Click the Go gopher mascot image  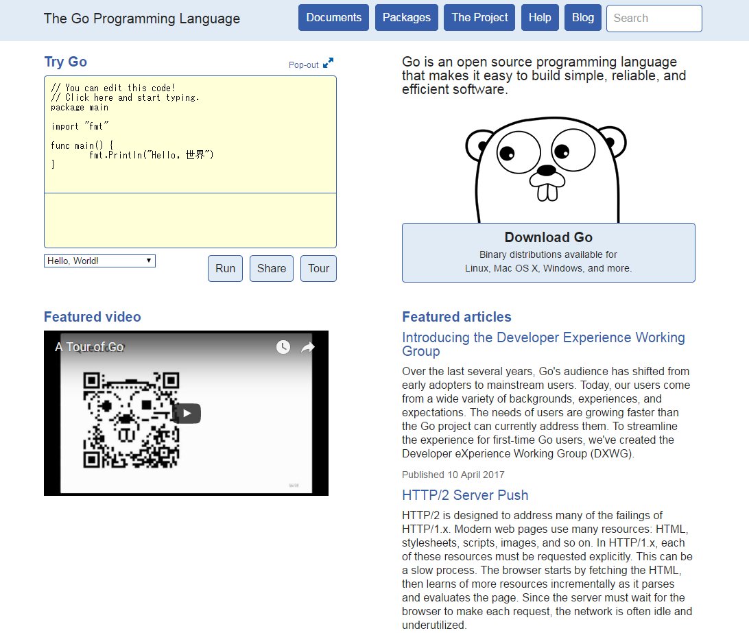[546, 169]
